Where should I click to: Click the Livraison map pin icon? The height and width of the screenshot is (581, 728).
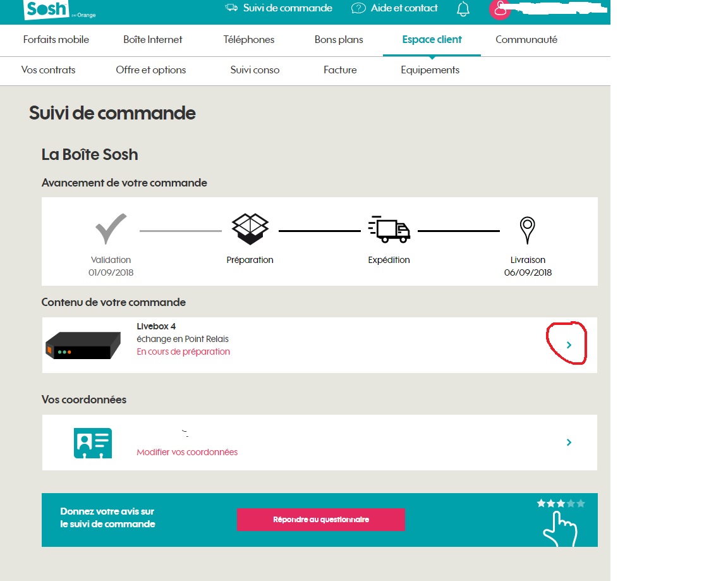coord(528,229)
